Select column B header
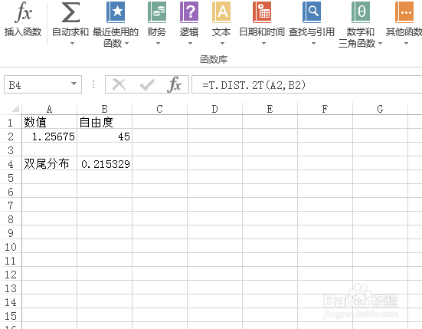Screen dimensions: 422x329 pyautogui.click(x=104, y=109)
